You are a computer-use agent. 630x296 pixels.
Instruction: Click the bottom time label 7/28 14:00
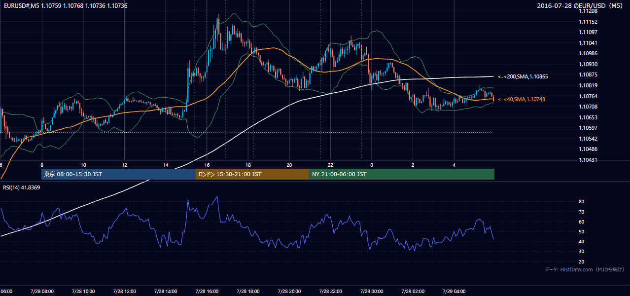tap(165, 291)
